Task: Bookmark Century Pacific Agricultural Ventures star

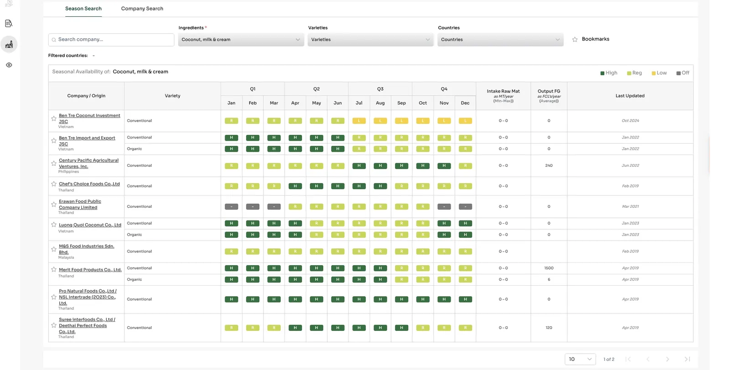Action: [54, 163]
